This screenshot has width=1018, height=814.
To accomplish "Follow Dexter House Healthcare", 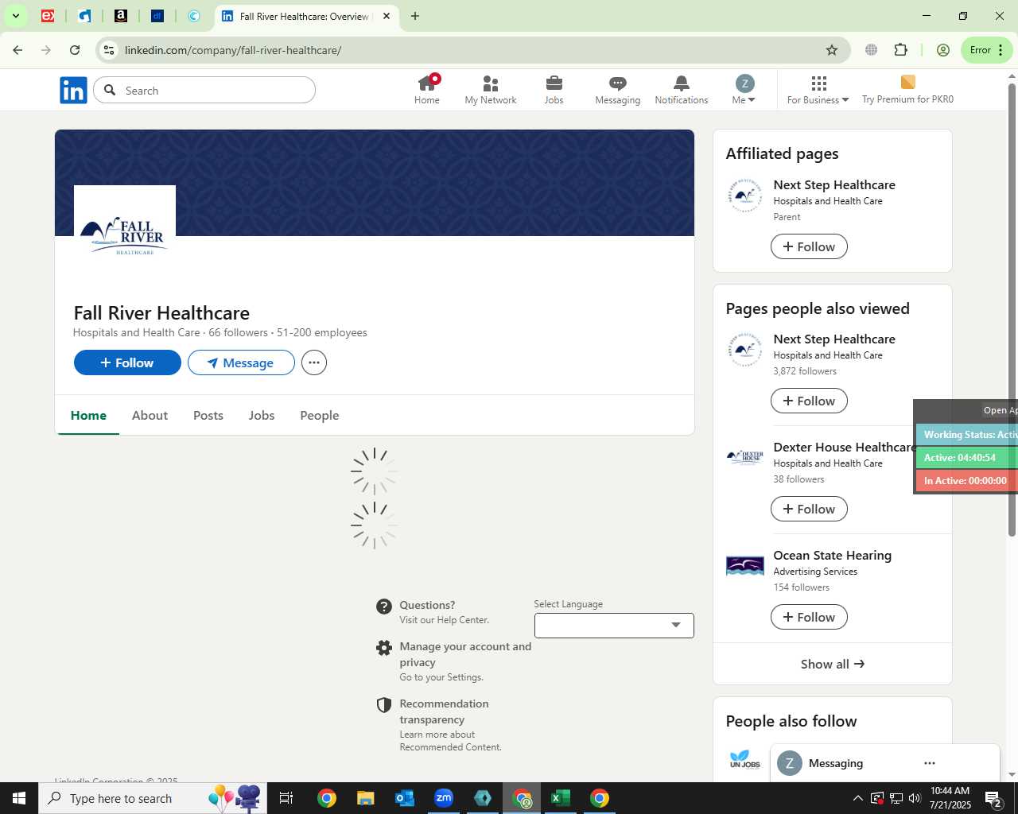I will pos(809,509).
